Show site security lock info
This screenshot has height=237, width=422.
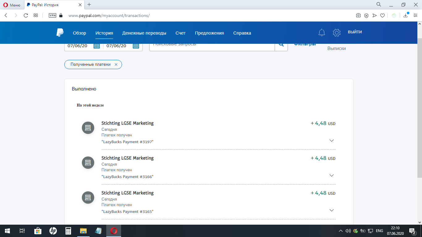[x=61, y=15]
